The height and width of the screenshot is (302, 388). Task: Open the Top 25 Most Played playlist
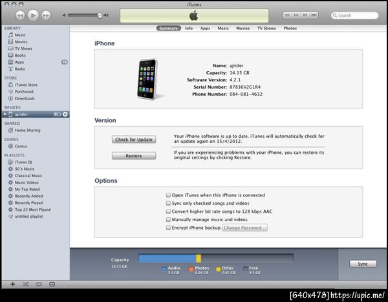29,210
